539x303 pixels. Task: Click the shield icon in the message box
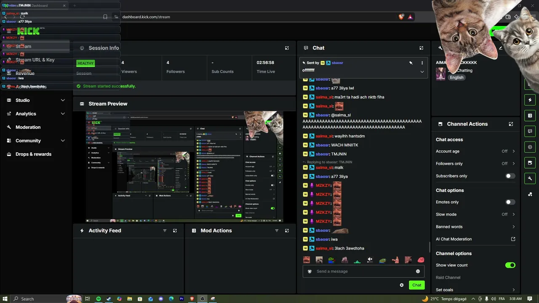tap(310, 271)
